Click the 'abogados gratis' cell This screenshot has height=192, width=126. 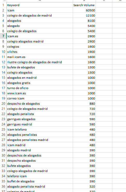(40, 83)
